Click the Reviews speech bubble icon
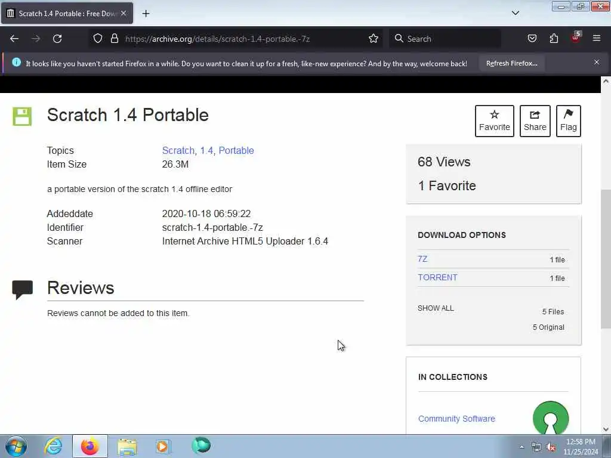The width and height of the screenshot is (611, 458). coord(22,290)
